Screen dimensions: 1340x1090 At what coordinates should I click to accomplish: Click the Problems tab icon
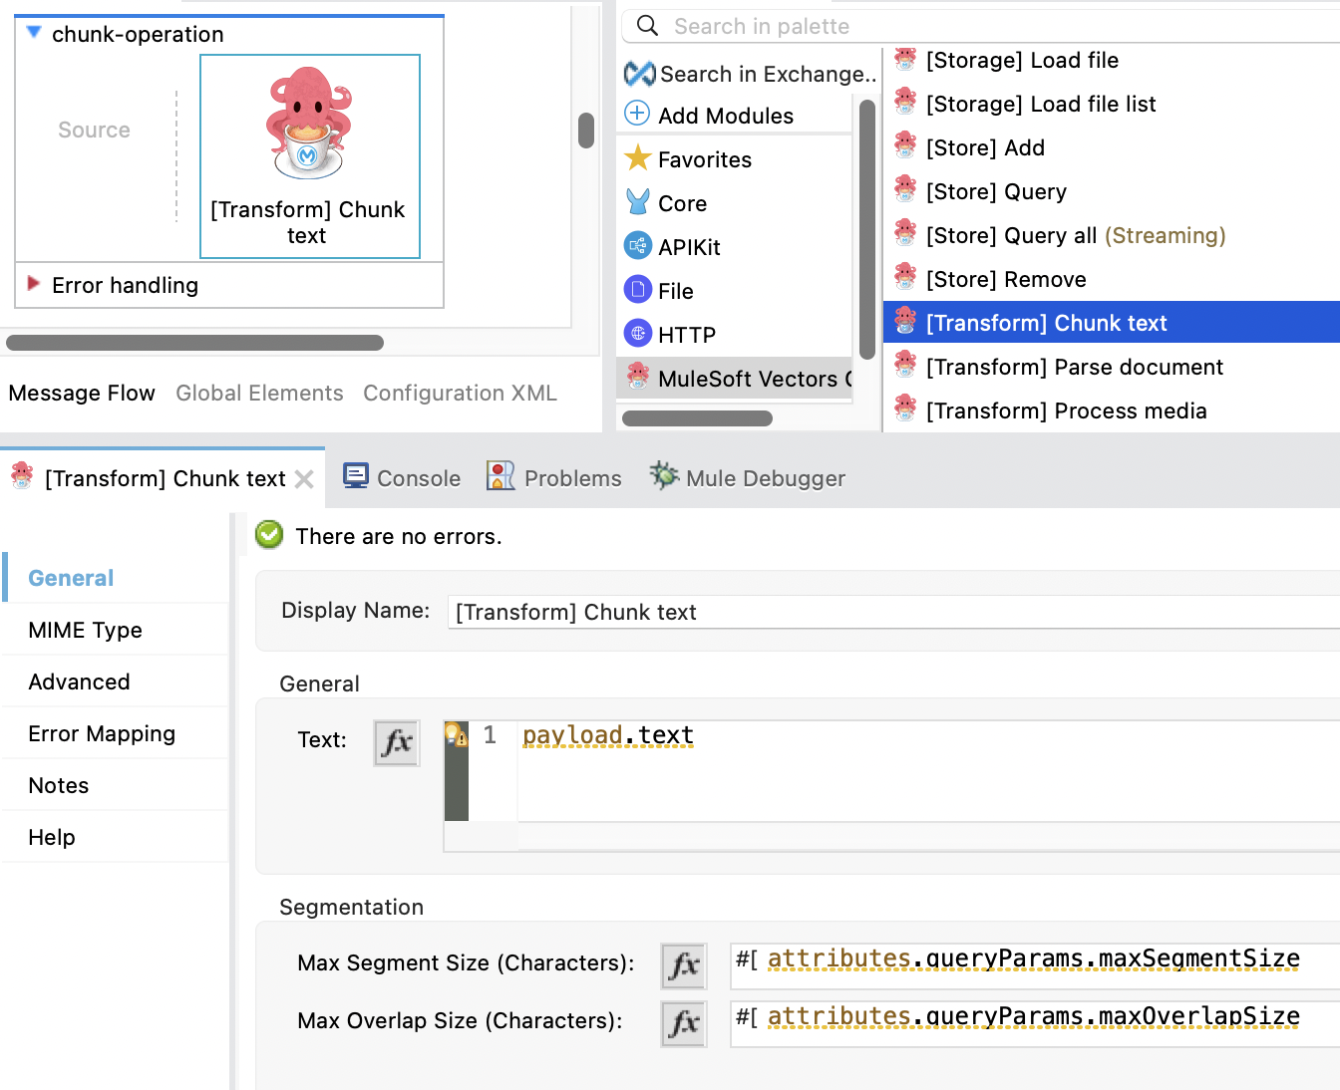pos(501,476)
